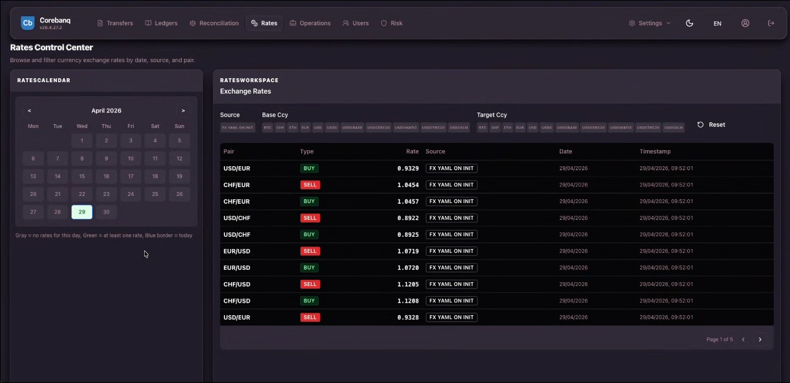Open the Ledgers section
790x383 pixels.
[161, 23]
